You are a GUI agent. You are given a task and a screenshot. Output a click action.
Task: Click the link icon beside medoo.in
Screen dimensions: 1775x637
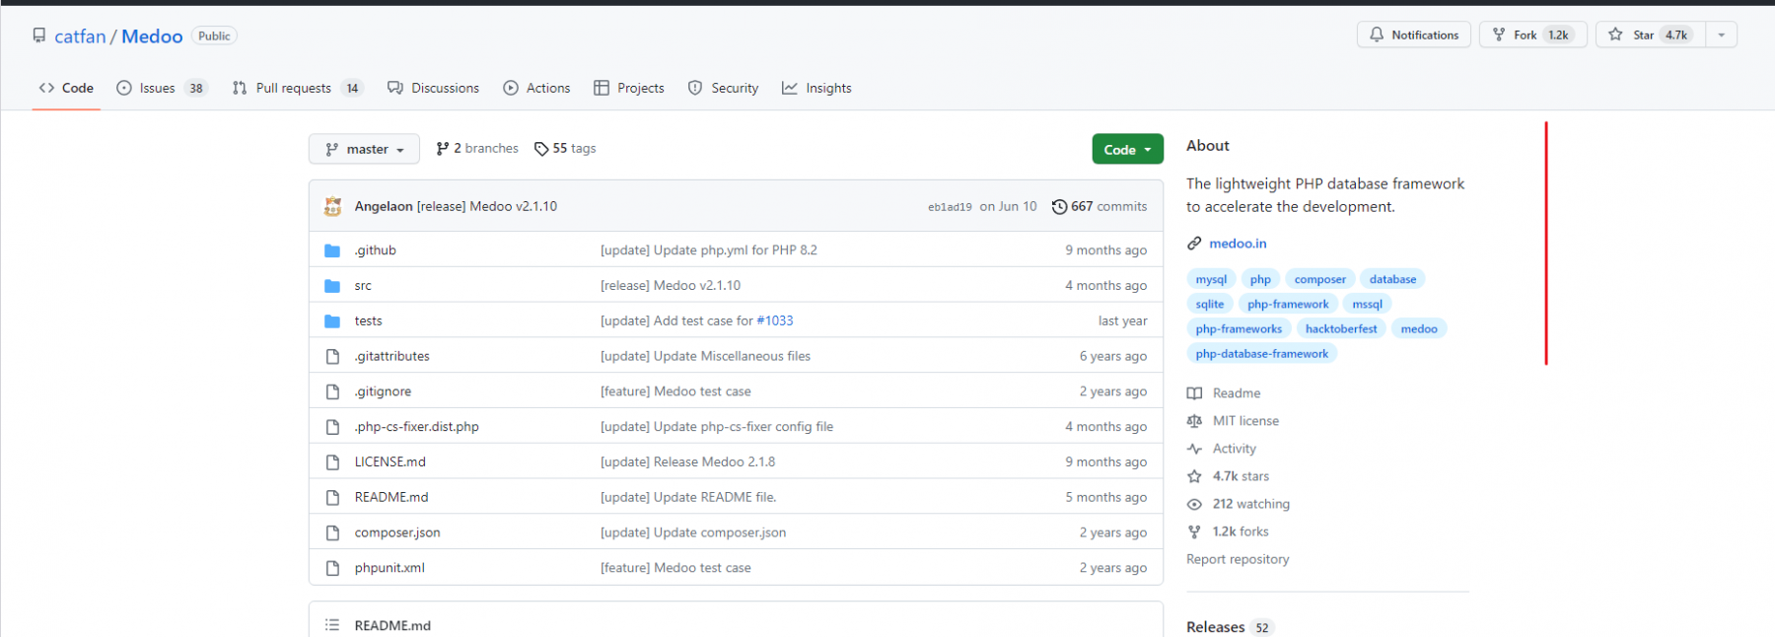(1194, 244)
